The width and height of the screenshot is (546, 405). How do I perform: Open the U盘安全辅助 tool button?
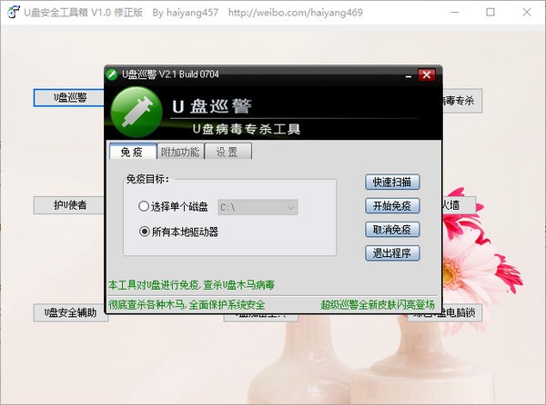(70, 313)
